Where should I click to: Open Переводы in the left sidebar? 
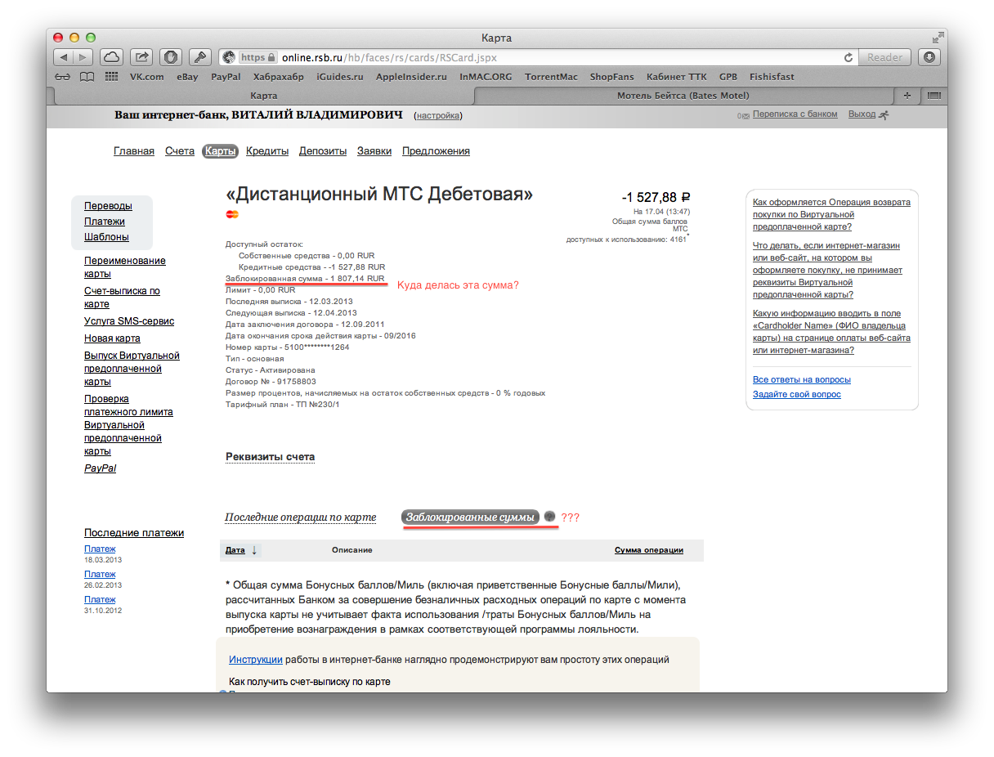coord(108,206)
